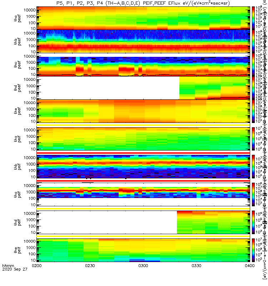Click the 0230 time axis label

90,266
